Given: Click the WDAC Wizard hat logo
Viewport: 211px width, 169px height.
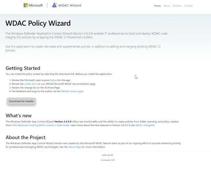Looking at the screenshot, I should coord(54,5).
